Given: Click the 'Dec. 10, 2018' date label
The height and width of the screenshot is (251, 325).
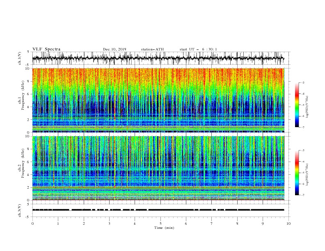Looking at the screenshot, I should pyautogui.click(x=114, y=49).
